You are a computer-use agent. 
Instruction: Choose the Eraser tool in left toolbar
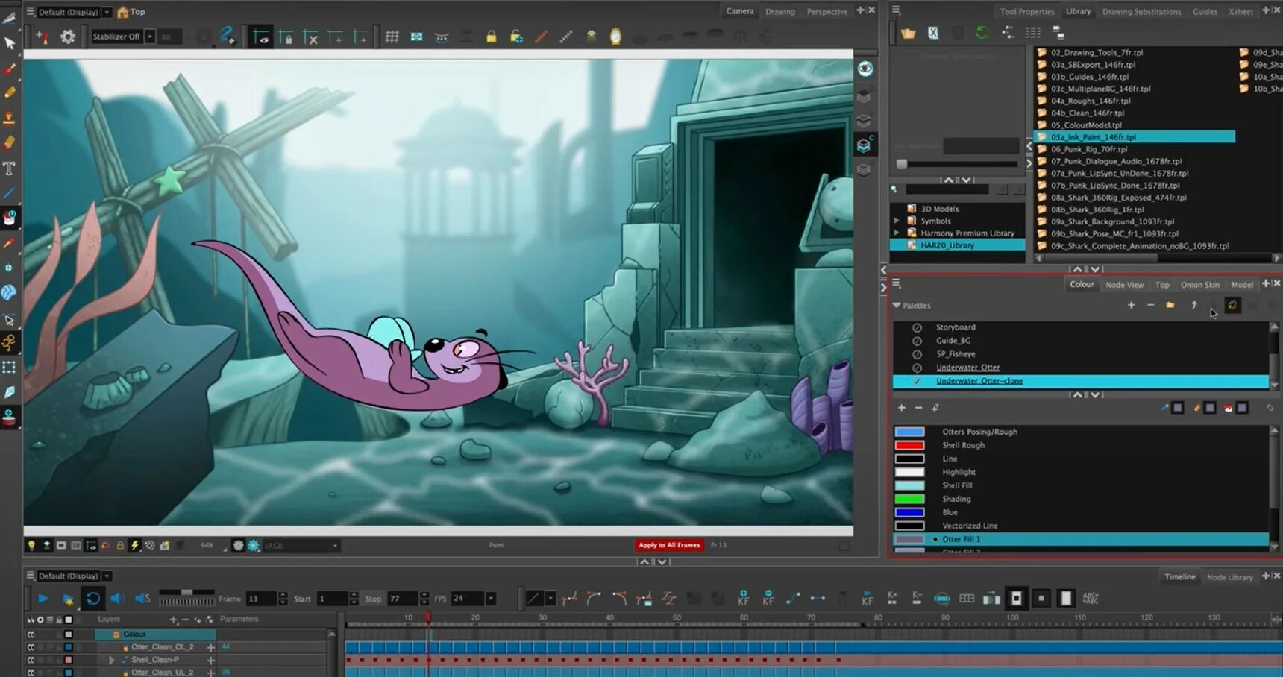coord(10,142)
